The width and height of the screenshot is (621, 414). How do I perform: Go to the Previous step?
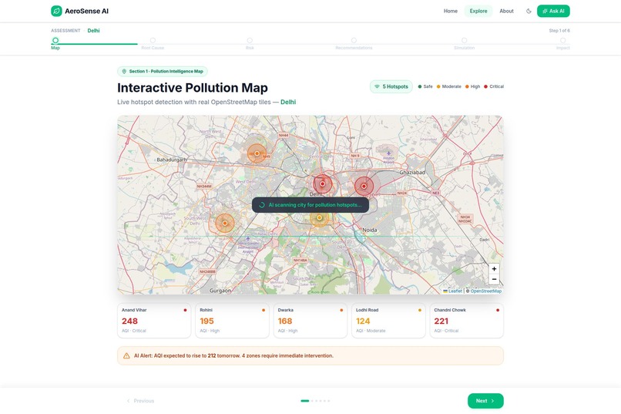click(x=140, y=401)
